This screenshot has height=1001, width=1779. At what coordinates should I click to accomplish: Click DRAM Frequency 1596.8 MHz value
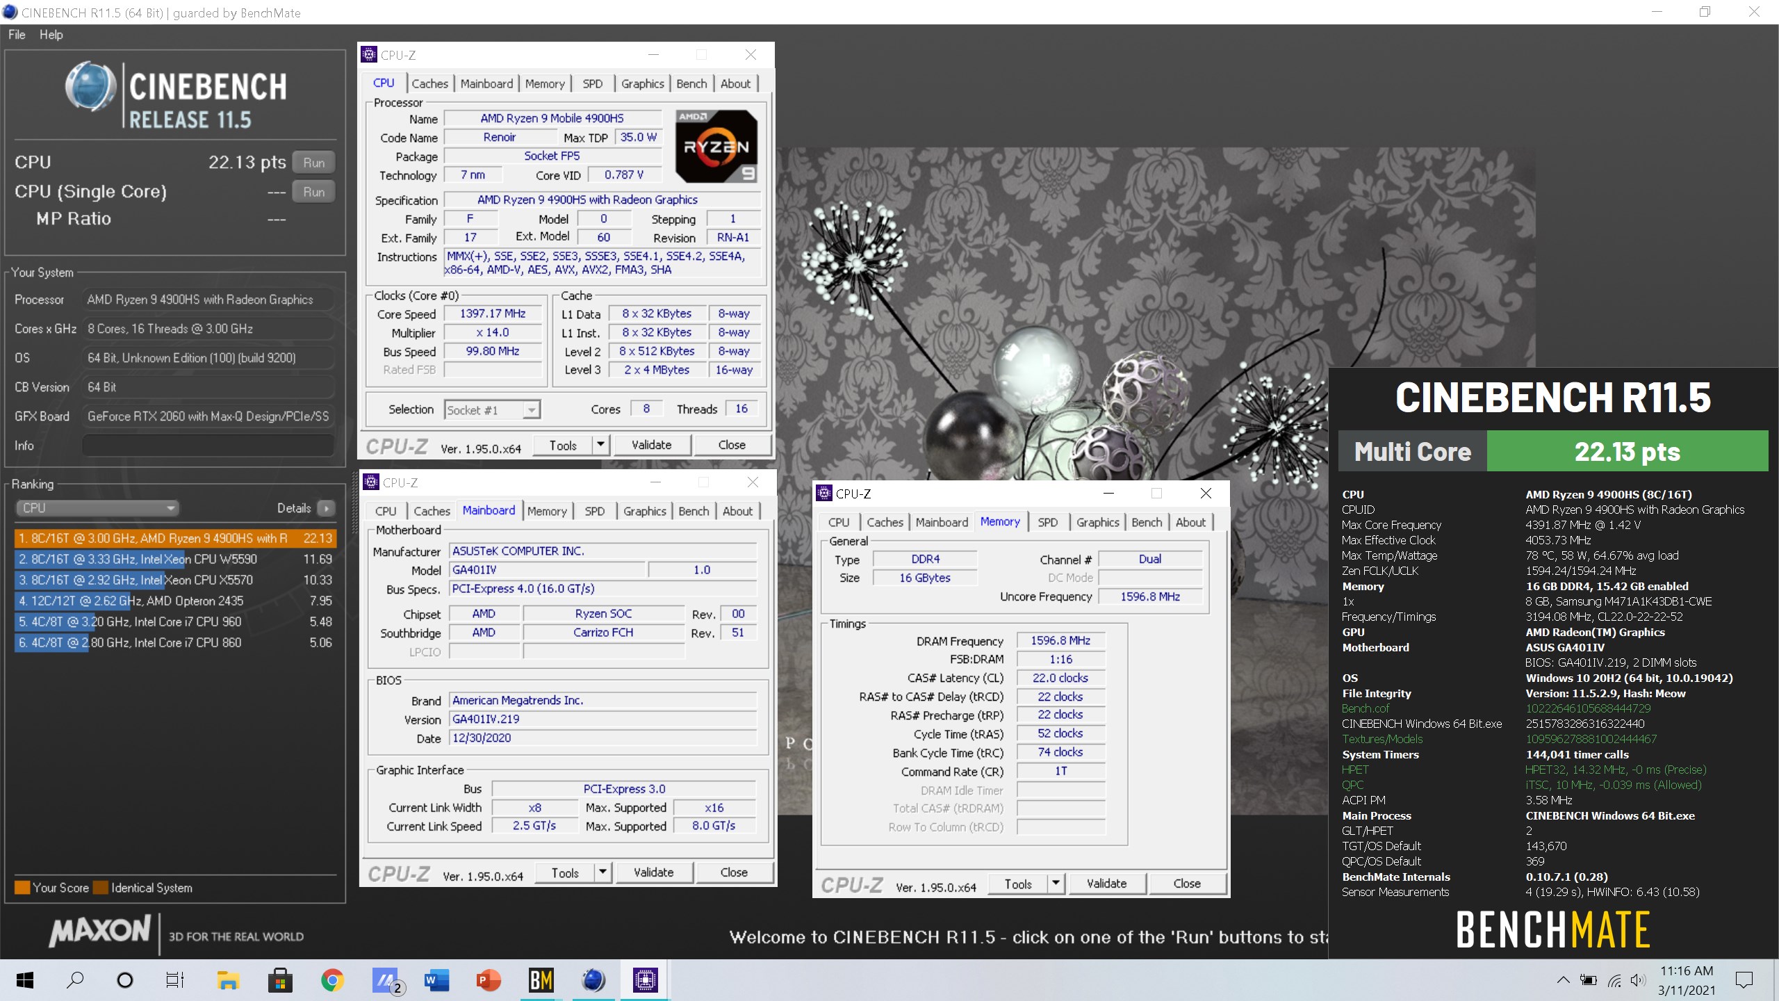1060,640
